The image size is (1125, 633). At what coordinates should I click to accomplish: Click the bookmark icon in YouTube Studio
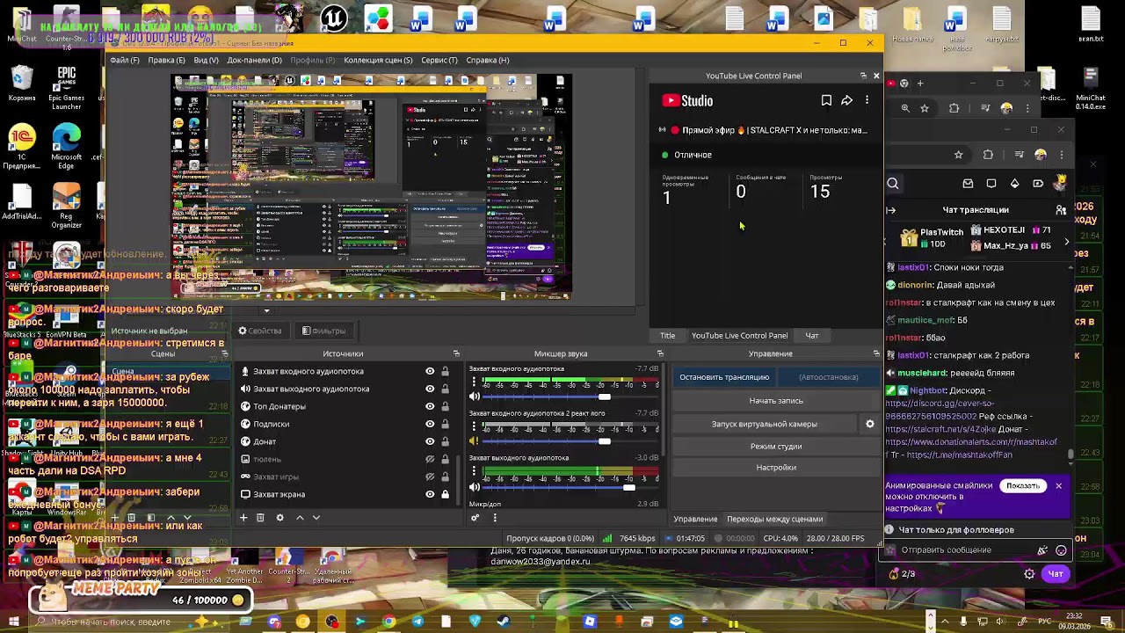tap(826, 101)
